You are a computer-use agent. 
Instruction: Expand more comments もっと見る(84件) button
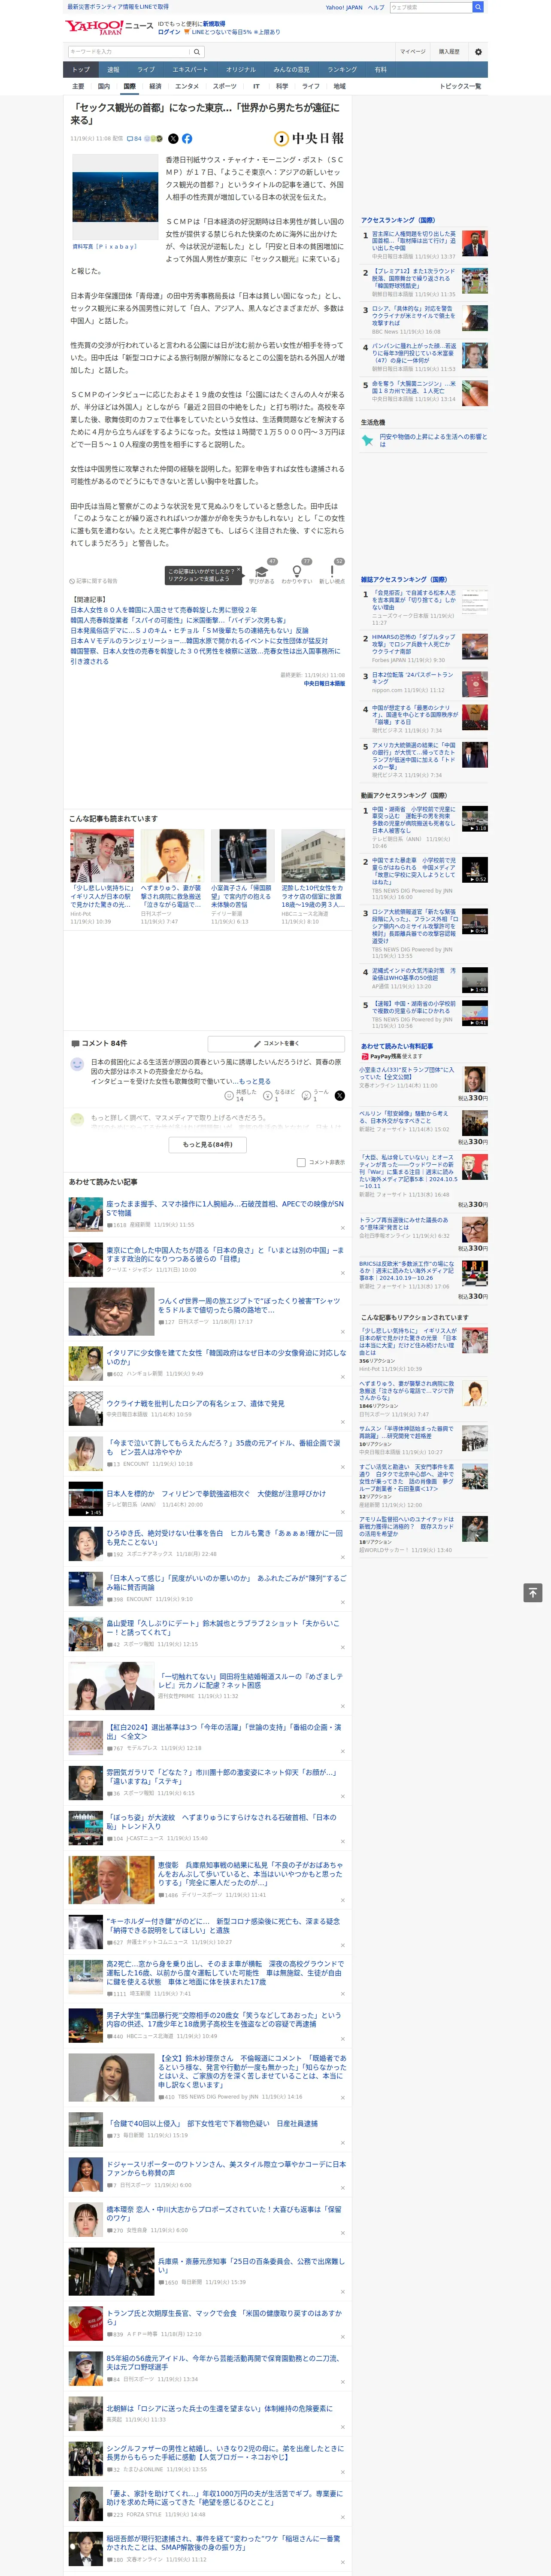(x=208, y=1144)
